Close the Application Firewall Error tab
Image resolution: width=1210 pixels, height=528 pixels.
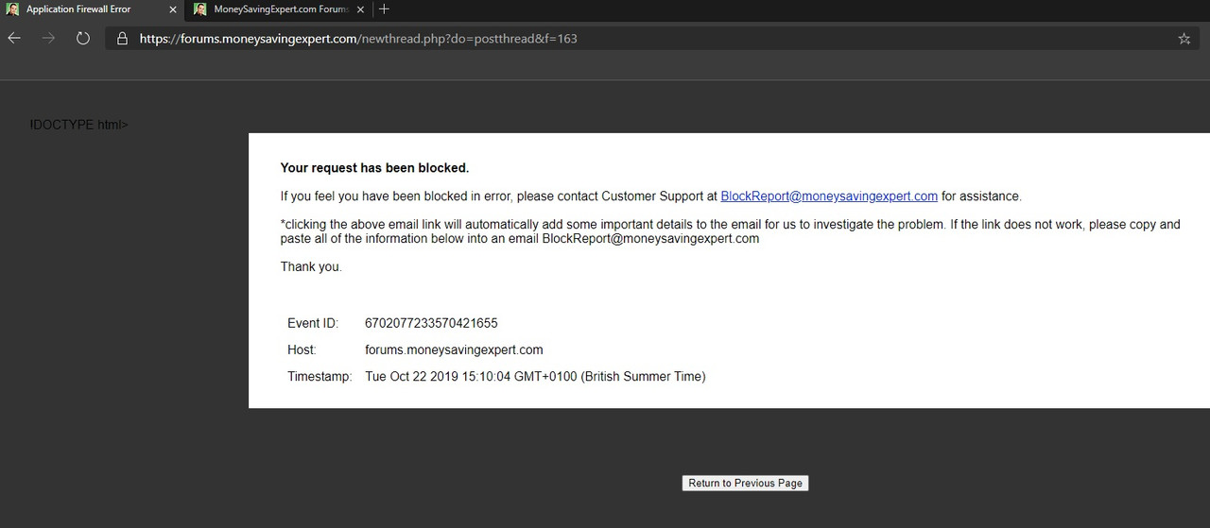click(x=172, y=9)
